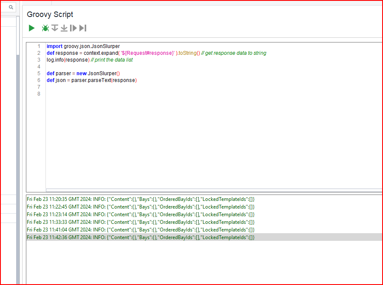
Task: Click the search field beside the magnifier
Action: tap(3, 7)
